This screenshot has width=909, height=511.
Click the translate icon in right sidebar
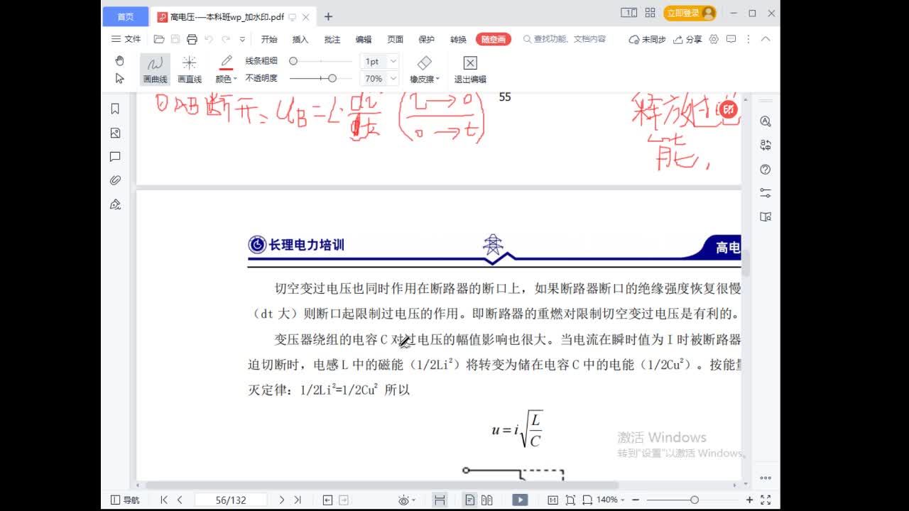(766, 145)
